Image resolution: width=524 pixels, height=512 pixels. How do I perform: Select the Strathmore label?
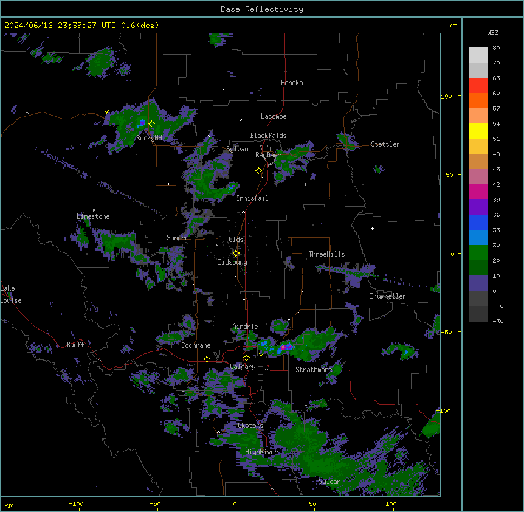pyautogui.click(x=314, y=370)
